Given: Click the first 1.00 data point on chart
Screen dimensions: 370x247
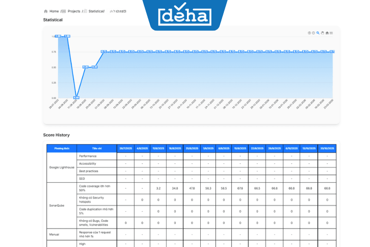Looking at the screenshot, I should pos(59,36).
